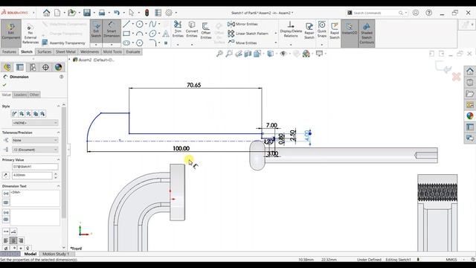The height and width of the screenshot is (268, 476).
Task: Click the D7@Sketch1 name field
Action: point(35,167)
